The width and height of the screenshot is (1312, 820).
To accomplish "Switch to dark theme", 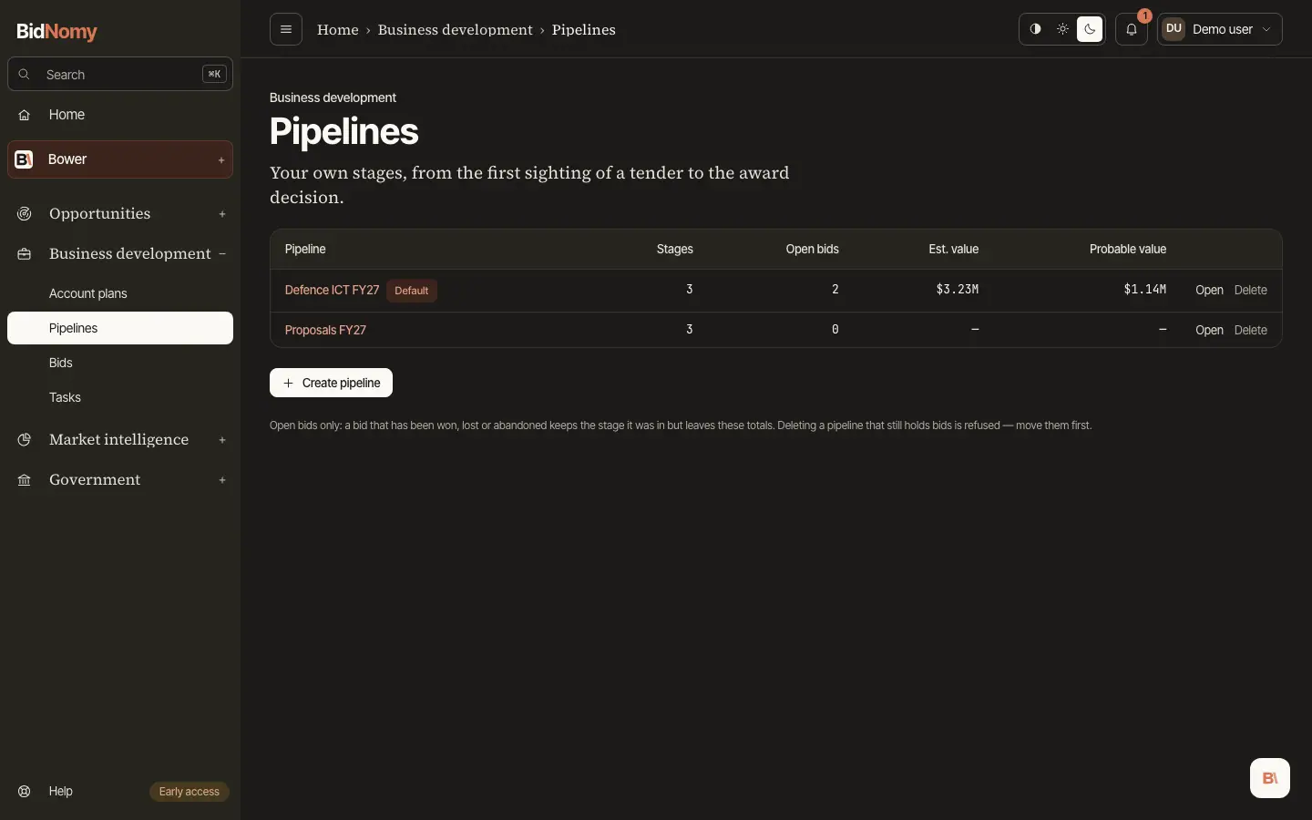I will (x=1090, y=29).
